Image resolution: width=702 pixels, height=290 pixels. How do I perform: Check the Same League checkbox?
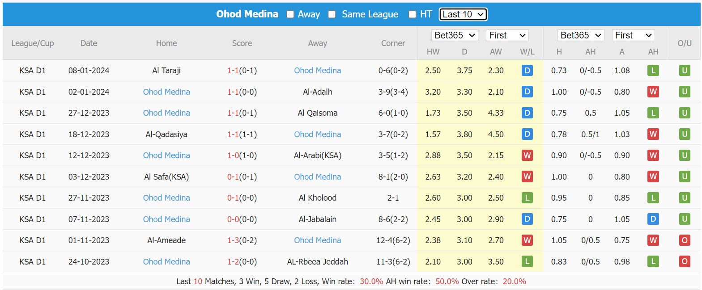tap(332, 14)
